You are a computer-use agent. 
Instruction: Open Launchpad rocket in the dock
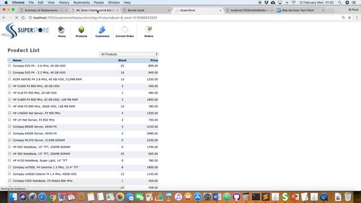(33, 197)
